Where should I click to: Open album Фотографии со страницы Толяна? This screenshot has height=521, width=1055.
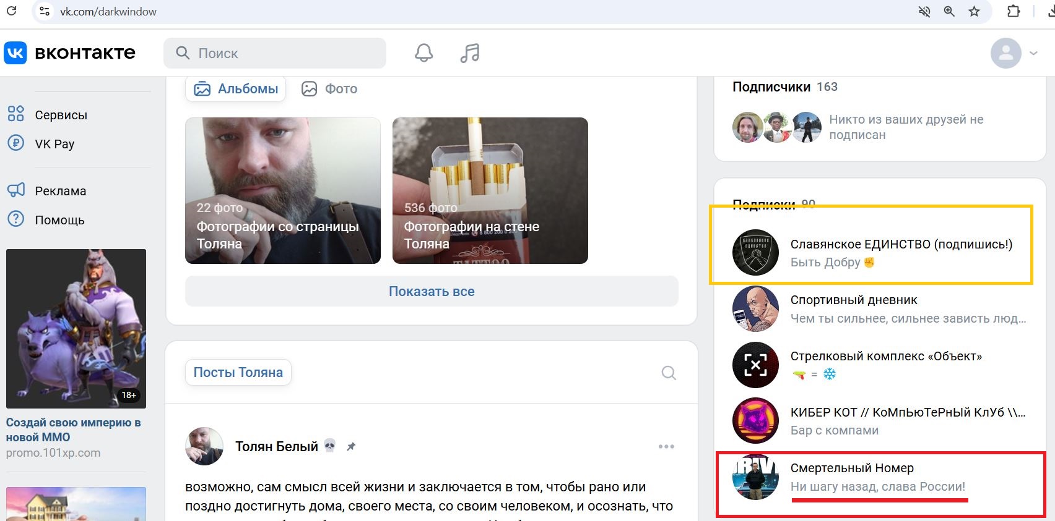coord(283,190)
